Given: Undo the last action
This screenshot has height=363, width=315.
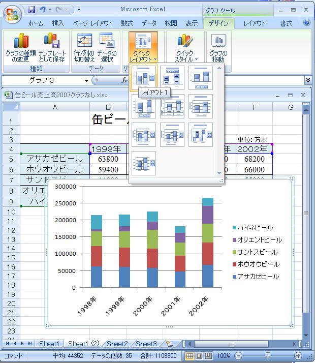Looking at the screenshot, I should [43, 10].
